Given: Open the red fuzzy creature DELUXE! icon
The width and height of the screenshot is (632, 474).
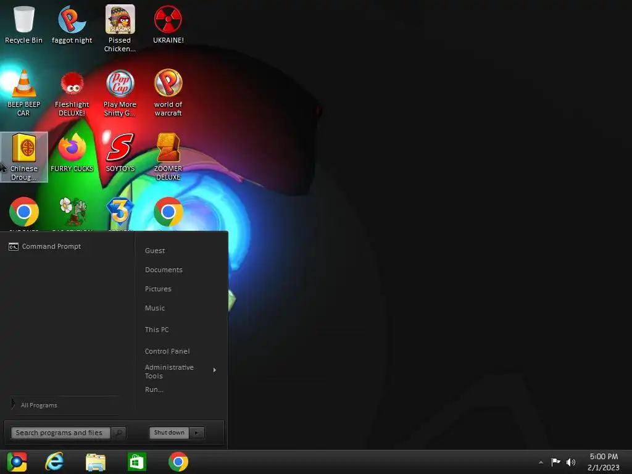Looking at the screenshot, I should pyautogui.click(x=72, y=93).
